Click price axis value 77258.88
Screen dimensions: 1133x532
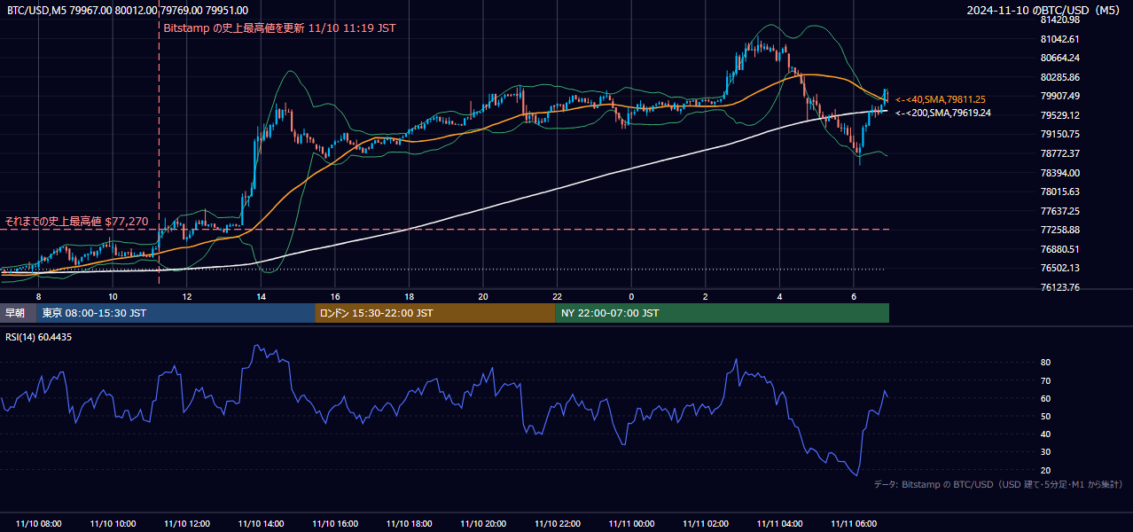pyautogui.click(x=1060, y=230)
